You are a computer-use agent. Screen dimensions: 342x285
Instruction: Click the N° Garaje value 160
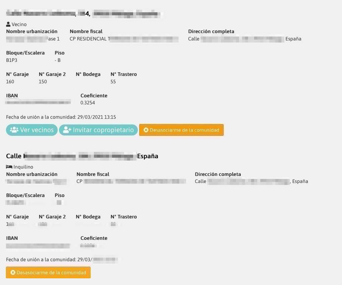pos(10,82)
